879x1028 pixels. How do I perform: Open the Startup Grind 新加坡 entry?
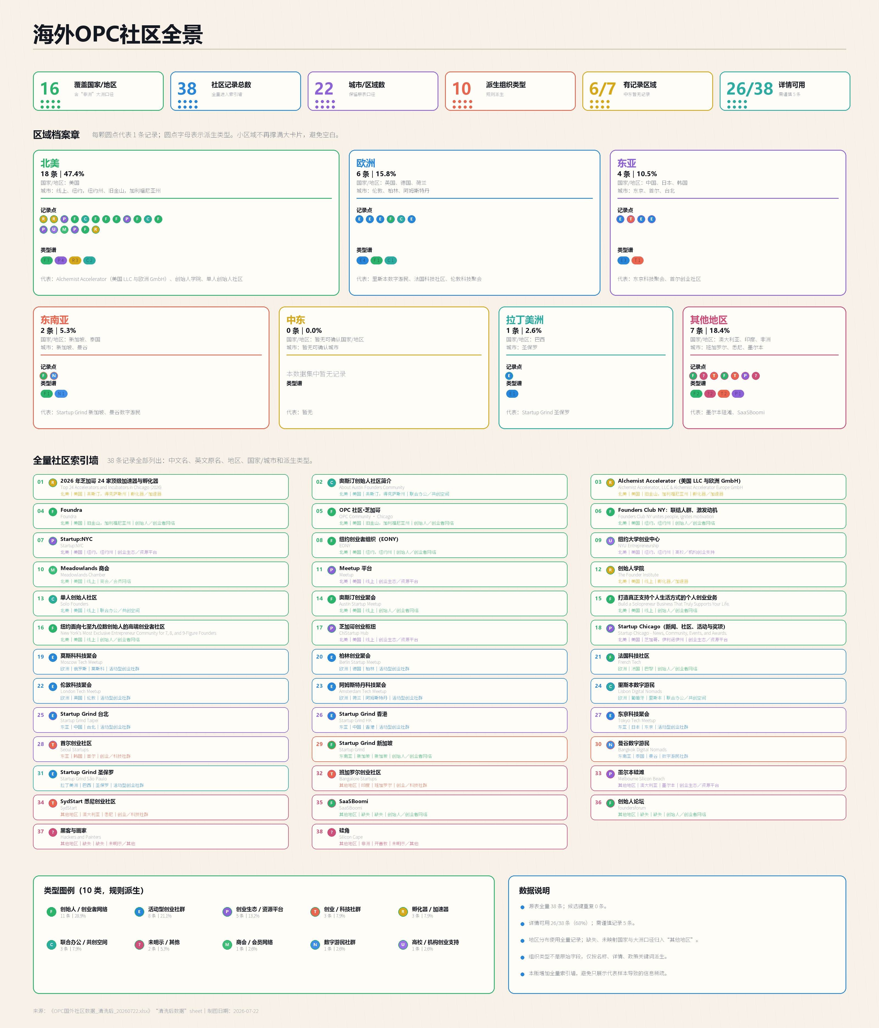tap(439, 749)
